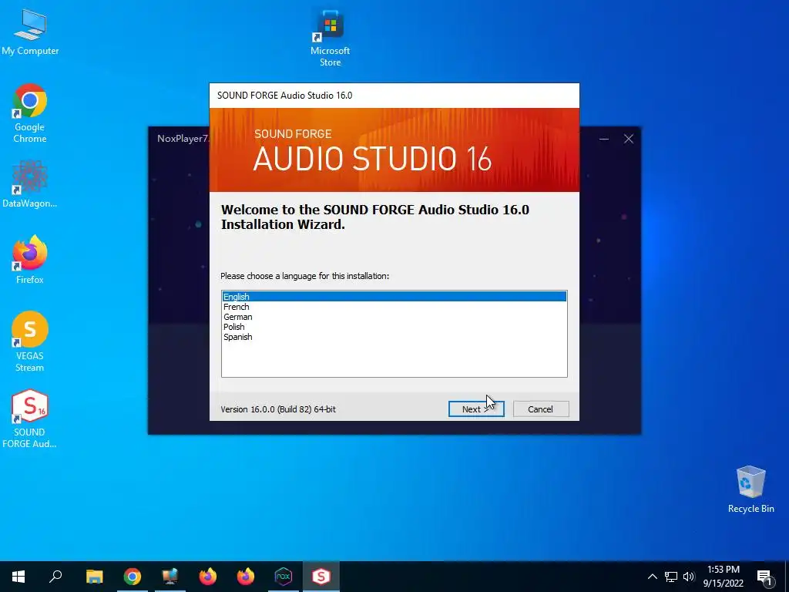Click the SOUND FORGE installer taskbar icon
This screenshot has height=592, width=789.
(x=321, y=577)
